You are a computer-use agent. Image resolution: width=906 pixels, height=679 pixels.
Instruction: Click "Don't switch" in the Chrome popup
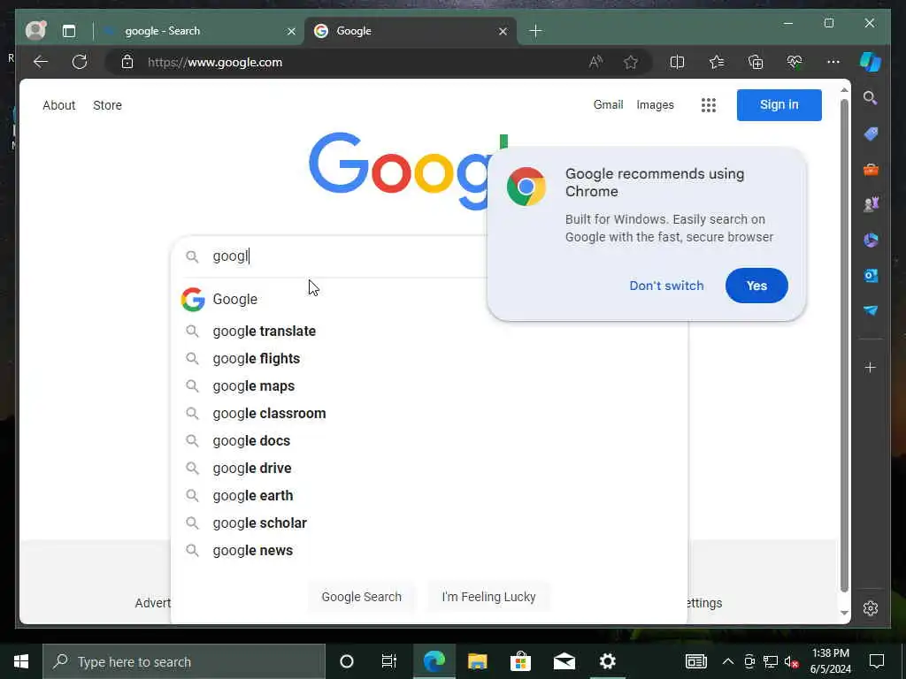pyautogui.click(x=666, y=286)
